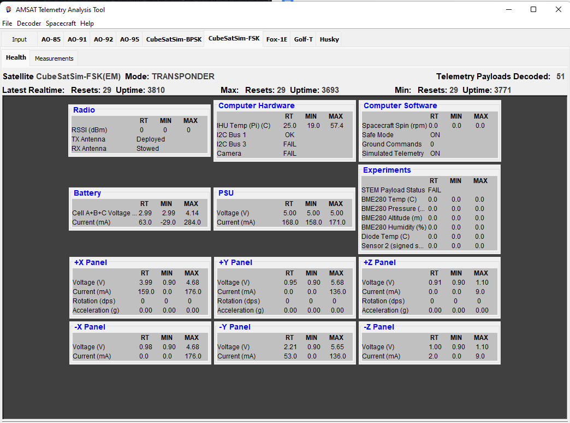Open the Spacecraft menu

[61, 23]
